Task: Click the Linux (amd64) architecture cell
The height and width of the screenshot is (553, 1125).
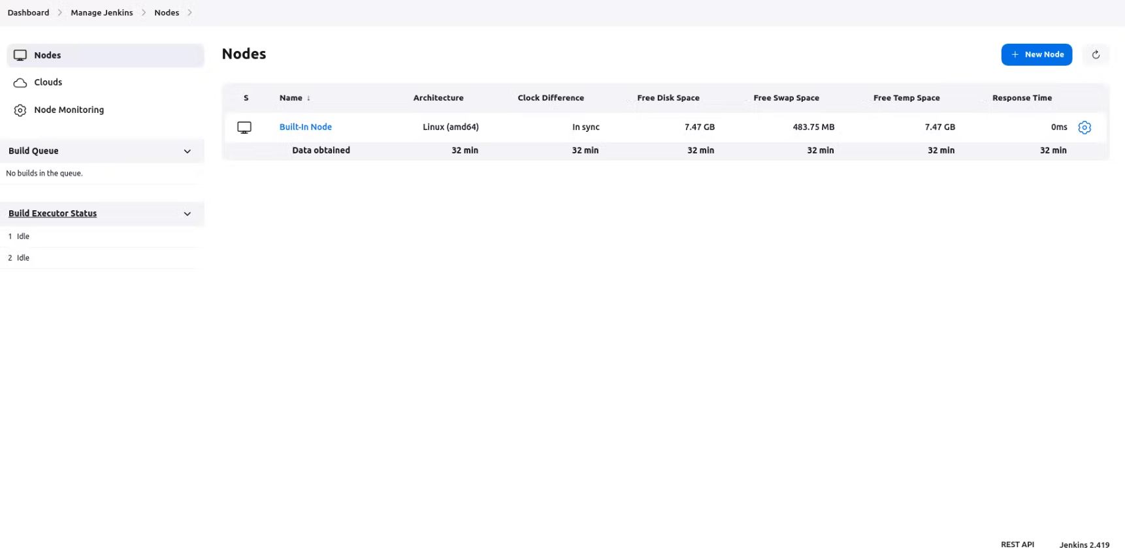Action: 450,127
